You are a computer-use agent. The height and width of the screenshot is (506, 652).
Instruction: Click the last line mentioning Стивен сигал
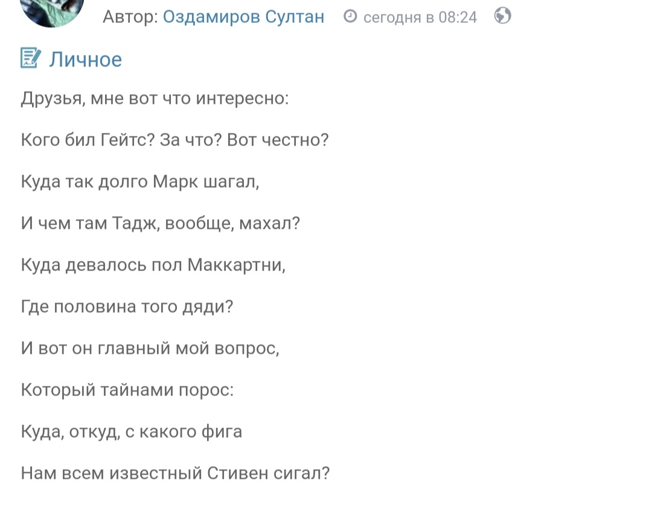point(175,473)
